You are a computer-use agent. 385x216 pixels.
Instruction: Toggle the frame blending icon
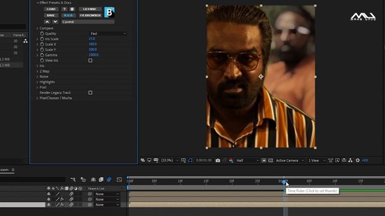pos(101,179)
